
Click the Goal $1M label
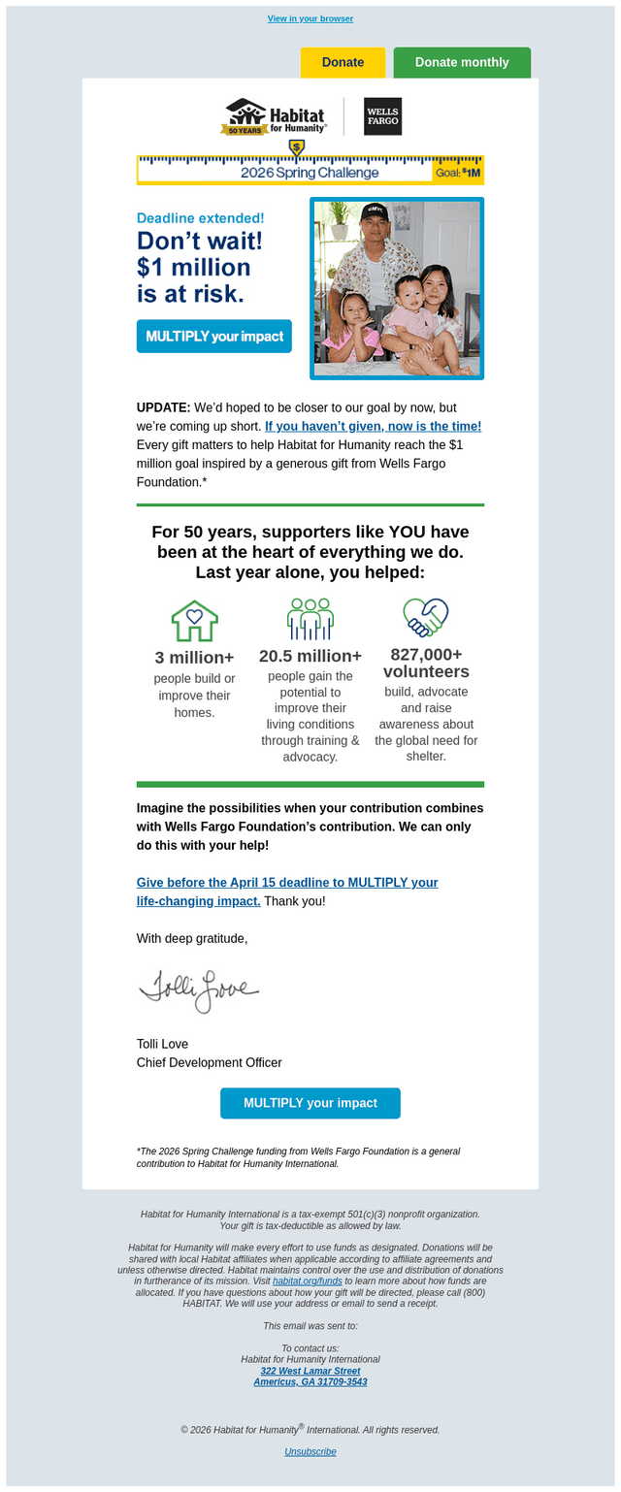point(458,173)
